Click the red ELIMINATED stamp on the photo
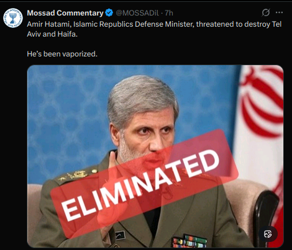The image size is (292, 250). [x=144, y=184]
